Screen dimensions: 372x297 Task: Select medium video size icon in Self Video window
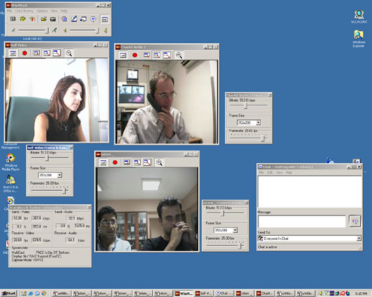pyautogui.click(x=47, y=53)
